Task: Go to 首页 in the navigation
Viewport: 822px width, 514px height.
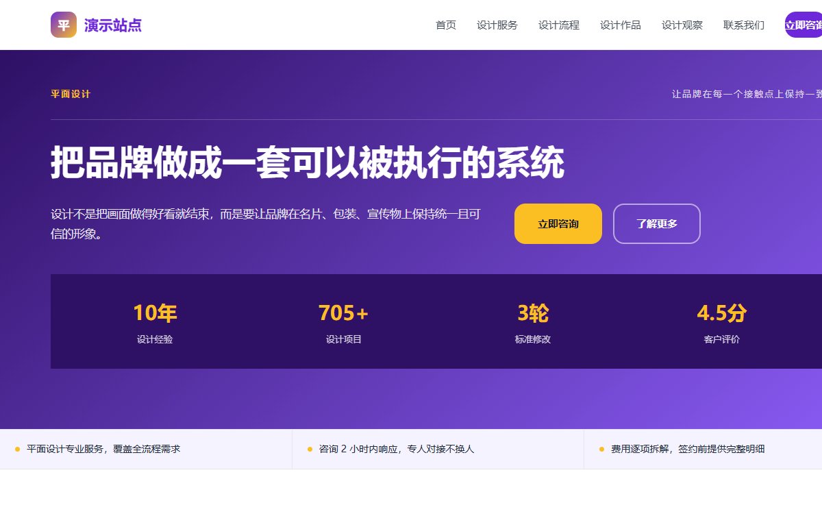Action: [446, 25]
